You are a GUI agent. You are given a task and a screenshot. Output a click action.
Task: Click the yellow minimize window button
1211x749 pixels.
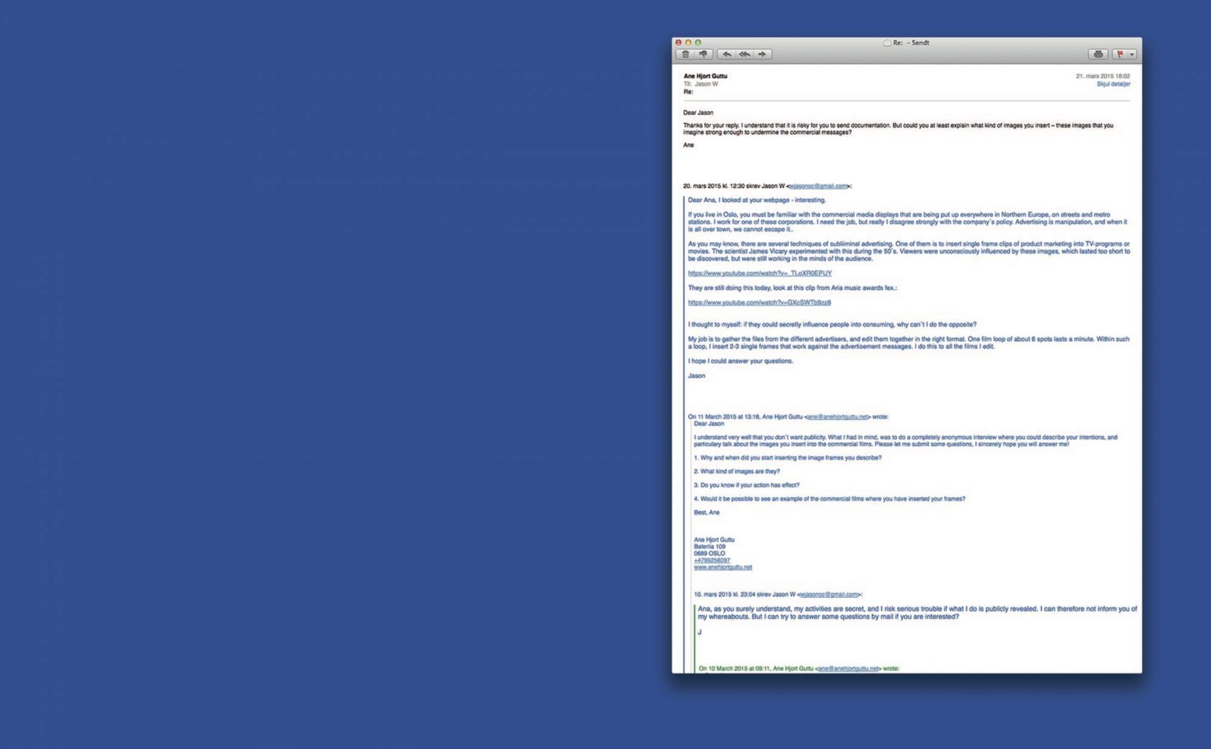click(688, 43)
